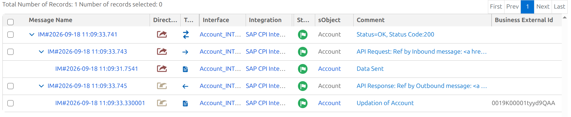571x117 pixels.
Task: Click document type icon in 11:09:31.7541 row
Action: 185,69
